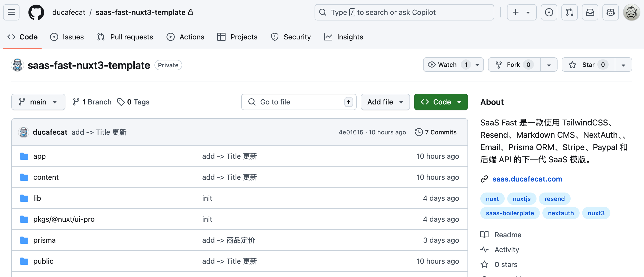
Task: Click the commit history clock icon
Action: (419, 132)
